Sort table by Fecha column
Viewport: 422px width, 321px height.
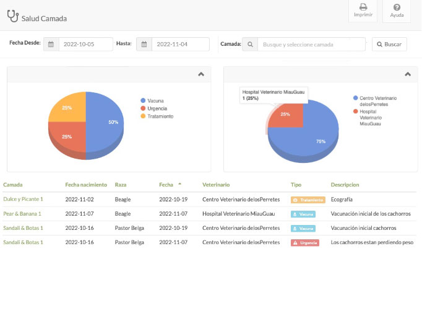166,185
